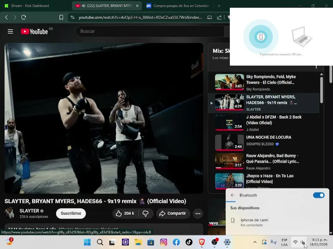Open weather widget with badge 2
The height and width of the screenshot is (249, 333).
(x=9, y=241)
